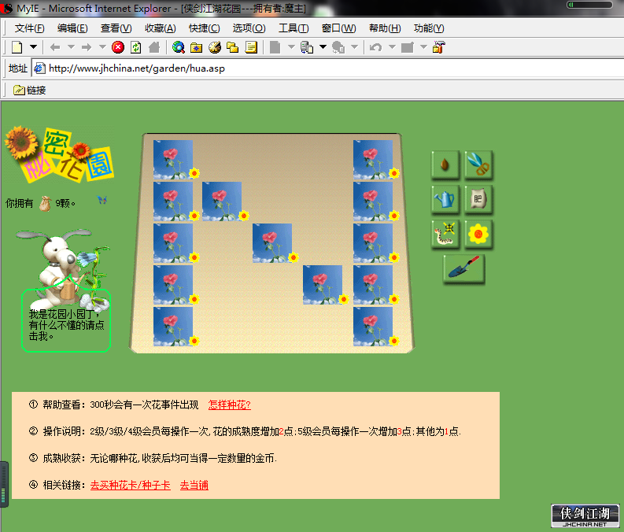Image resolution: width=624 pixels, height=532 pixels.
Task: Open the 工具(T) menu
Action: click(x=294, y=28)
